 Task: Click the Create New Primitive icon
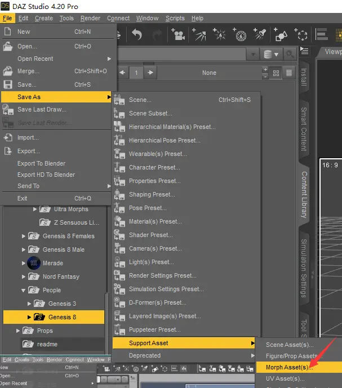pyautogui.click(x=281, y=34)
